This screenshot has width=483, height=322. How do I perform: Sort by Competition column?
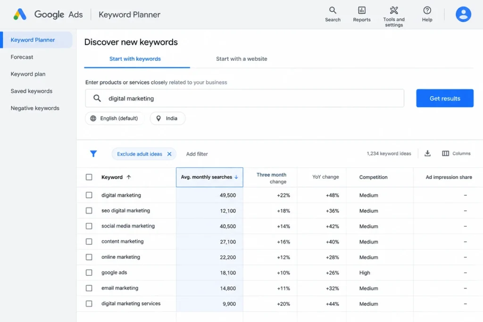(374, 177)
